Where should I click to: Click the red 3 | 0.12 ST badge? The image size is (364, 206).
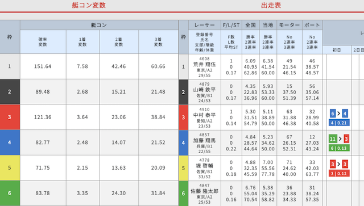coord(339,173)
